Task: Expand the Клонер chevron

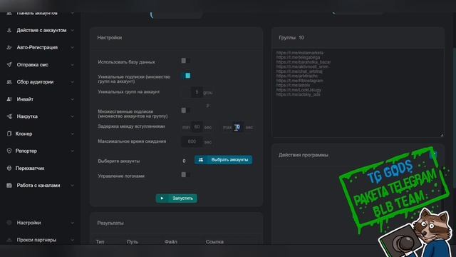Action: coord(73,133)
